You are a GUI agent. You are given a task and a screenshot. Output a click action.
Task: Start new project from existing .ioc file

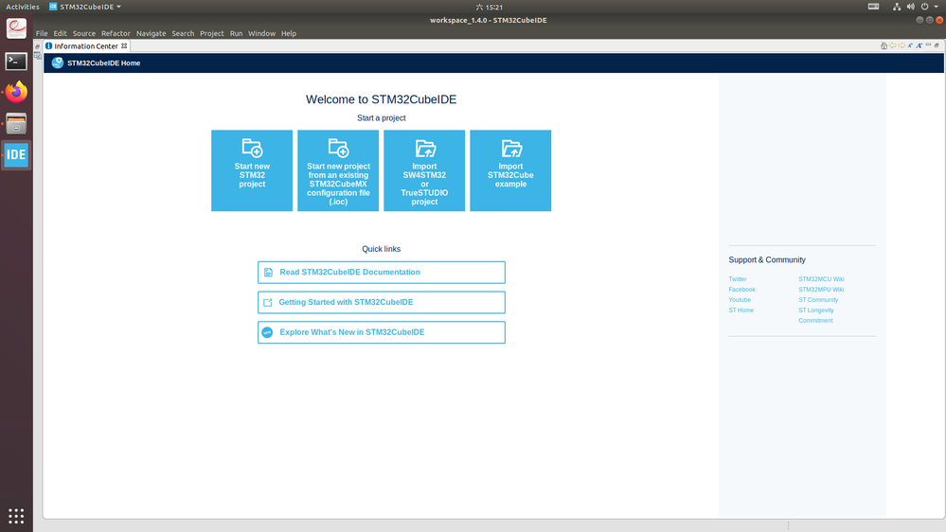(338, 170)
